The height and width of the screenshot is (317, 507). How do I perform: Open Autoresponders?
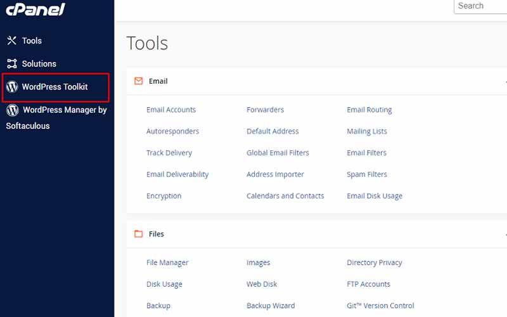coord(172,131)
